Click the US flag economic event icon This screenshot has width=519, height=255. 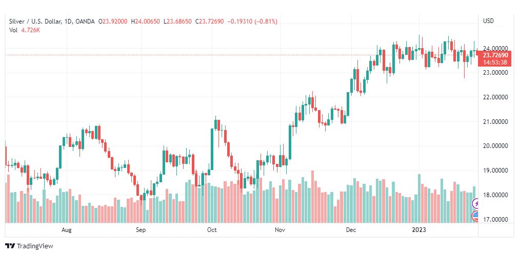[475, 216]
